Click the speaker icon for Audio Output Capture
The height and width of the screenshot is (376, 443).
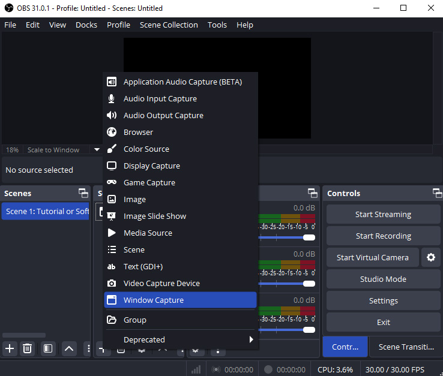click(112, 115)
